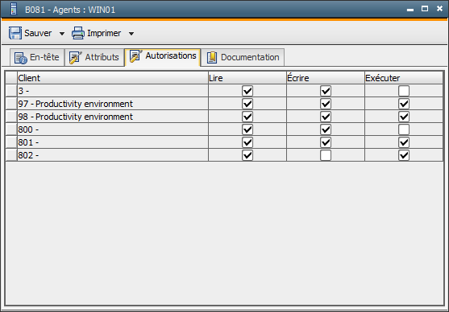
Task: Uncheck Écrire for client 800
Action: [326, 129]
